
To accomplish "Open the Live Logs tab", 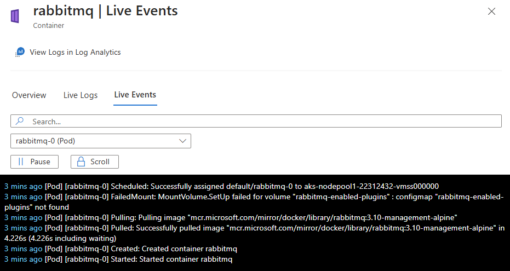I will 81,95.
